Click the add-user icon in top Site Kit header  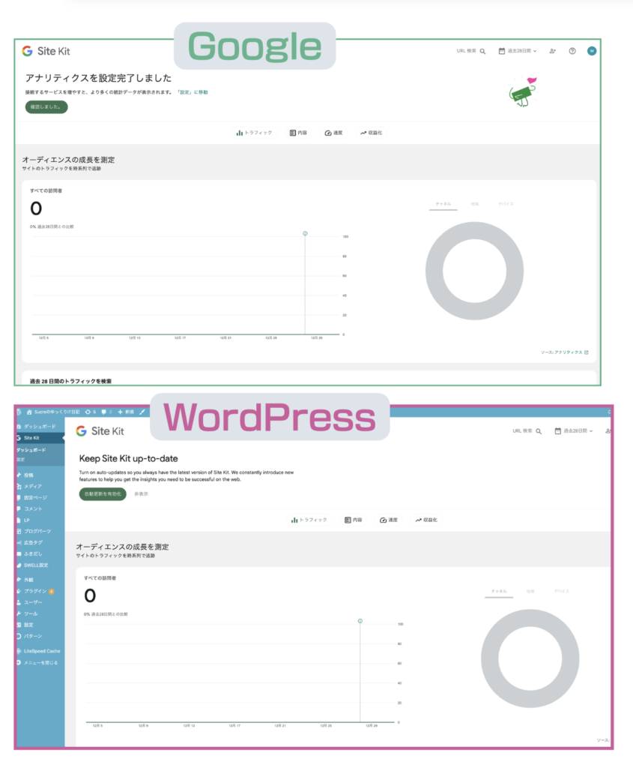pyautogui.click(x=552, y=51)
